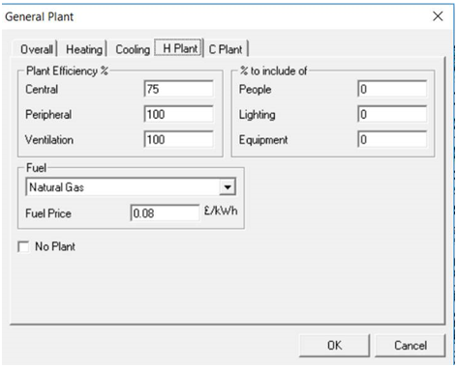Screen dimensions: 456x367
Task: Click the Central label
Action: (x=42, y=89)
